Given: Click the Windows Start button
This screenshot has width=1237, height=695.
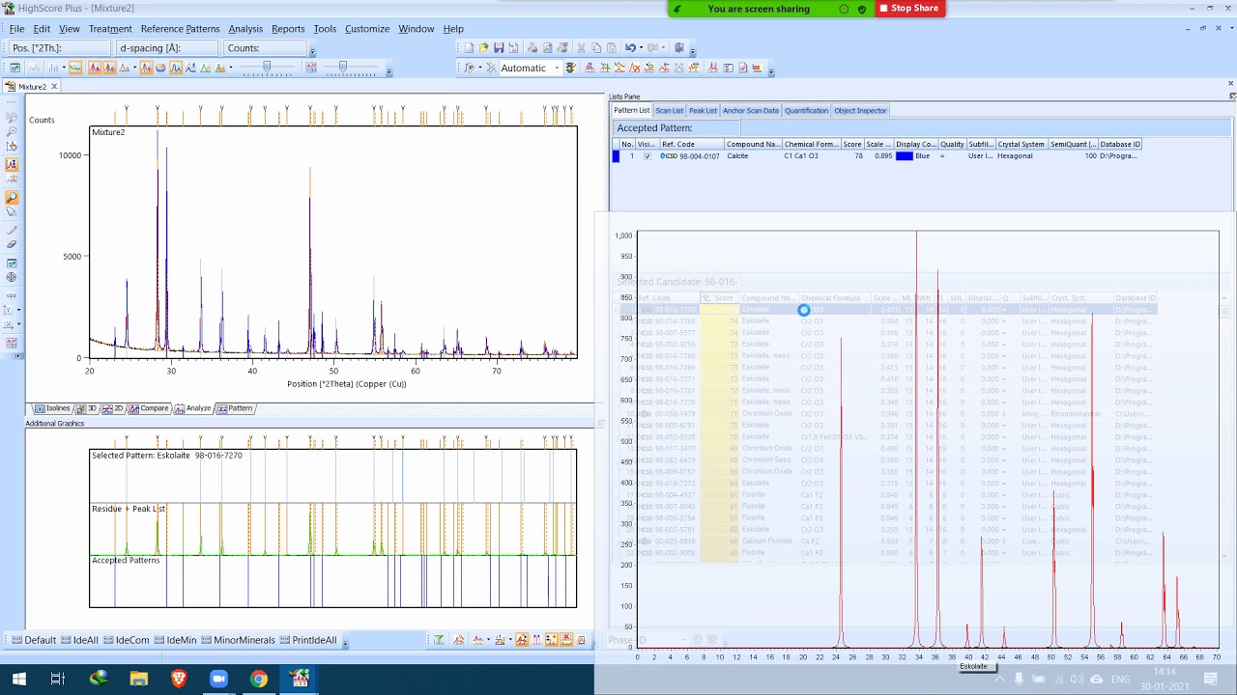Looking at the screenshot, I should pos(18,679).
